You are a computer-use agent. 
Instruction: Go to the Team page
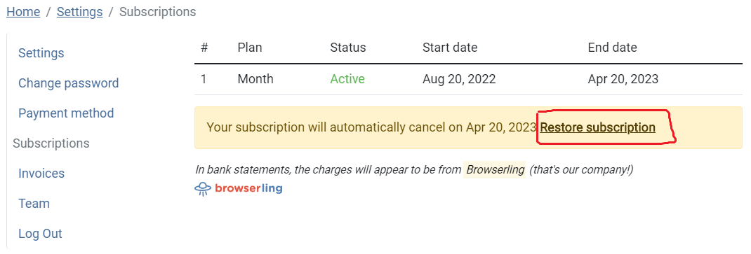[34, 204]
